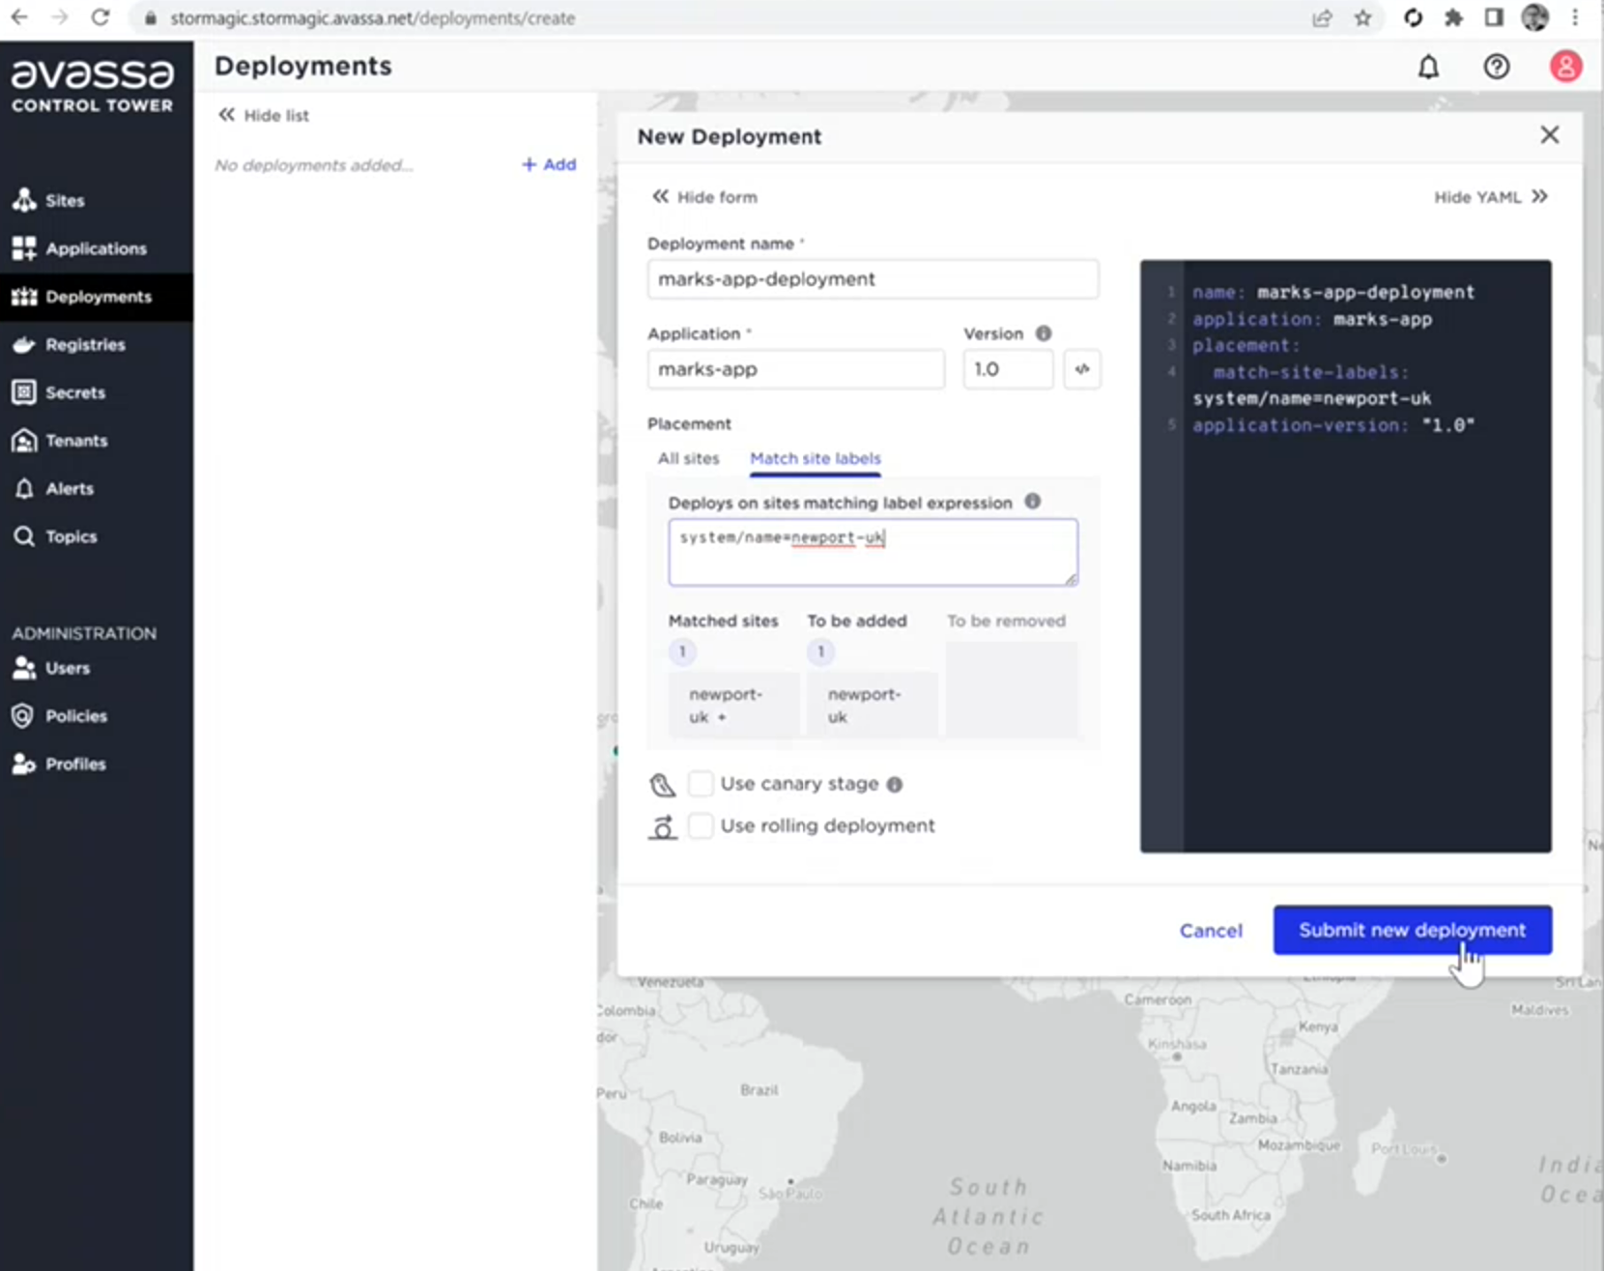This screenshot has width=1604, height=1271.
Task: Click the rolling deployment icon
Action: 662,827
